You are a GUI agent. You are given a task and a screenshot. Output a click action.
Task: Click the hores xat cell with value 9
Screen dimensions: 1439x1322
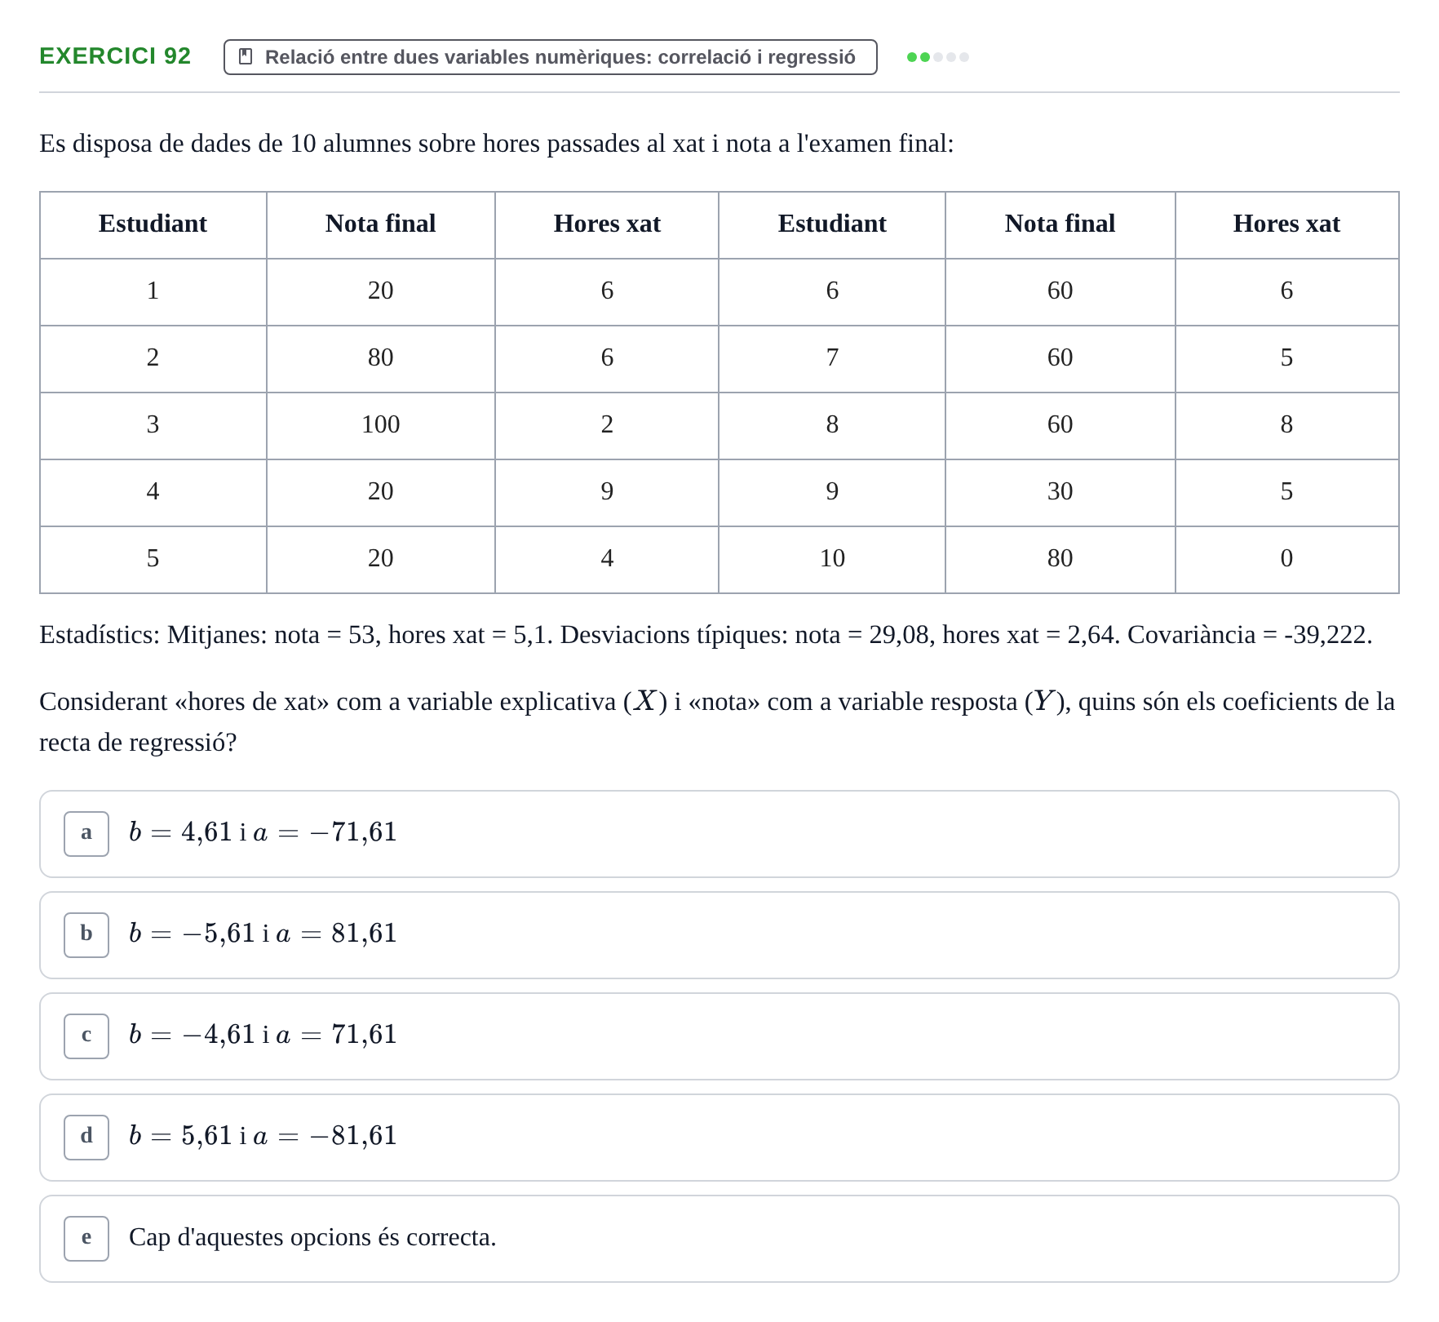point(607,492)
